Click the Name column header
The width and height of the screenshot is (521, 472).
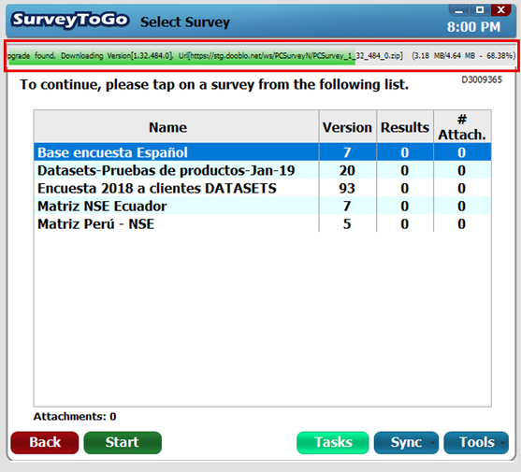coord(177,126)
